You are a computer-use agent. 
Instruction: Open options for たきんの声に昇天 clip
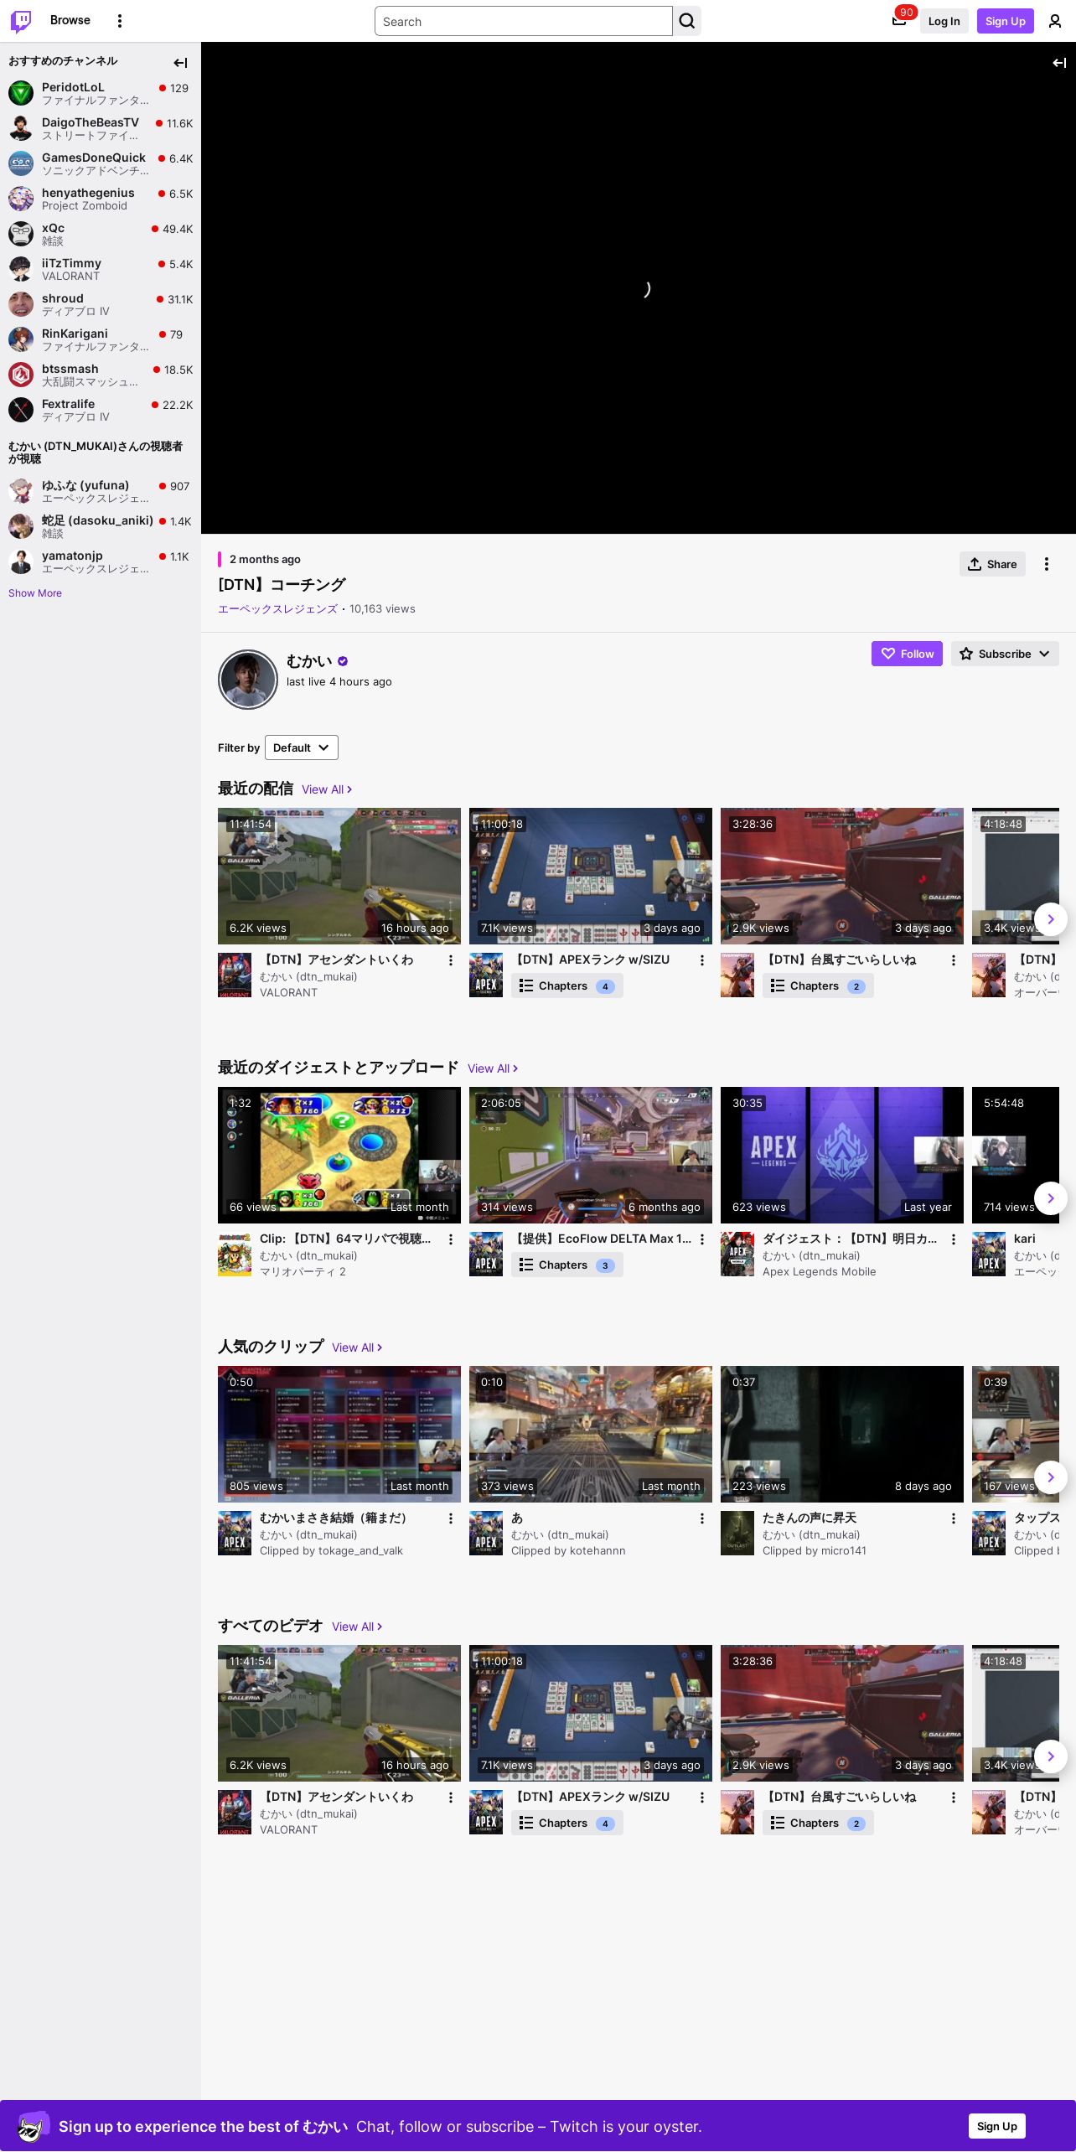[953, 1518]
